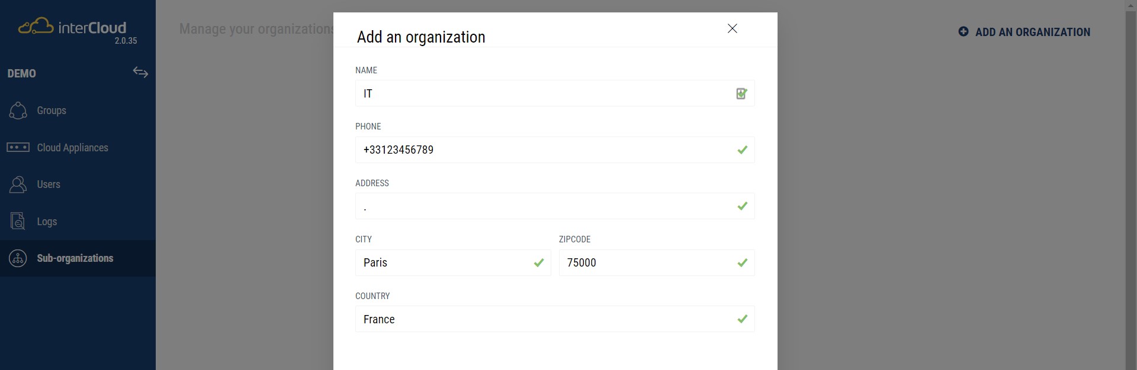Click the Logs document icon

pos(18,222)
